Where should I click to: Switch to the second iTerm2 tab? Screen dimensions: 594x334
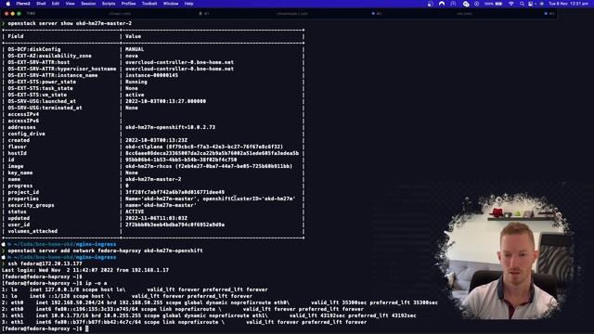291,14
